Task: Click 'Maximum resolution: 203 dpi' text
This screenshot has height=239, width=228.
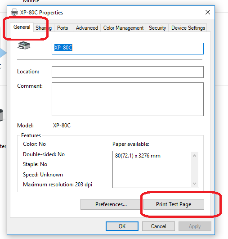Action: click(x=58, y=185)
